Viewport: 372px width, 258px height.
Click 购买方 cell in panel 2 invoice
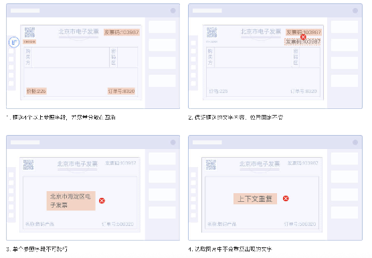[210, 57]
